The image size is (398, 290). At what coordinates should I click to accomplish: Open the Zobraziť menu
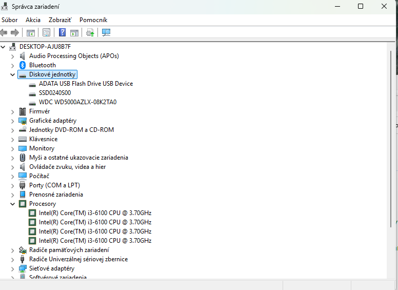click(60, 20)
